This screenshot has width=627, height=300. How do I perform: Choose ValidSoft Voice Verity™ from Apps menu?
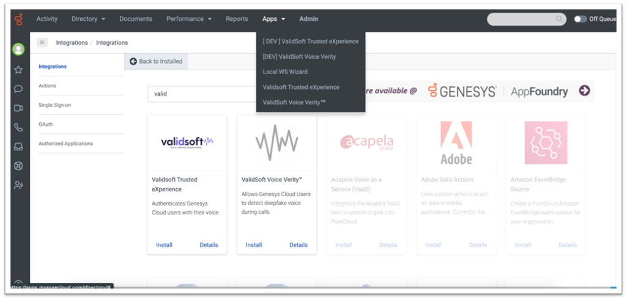tap(294, 103)
